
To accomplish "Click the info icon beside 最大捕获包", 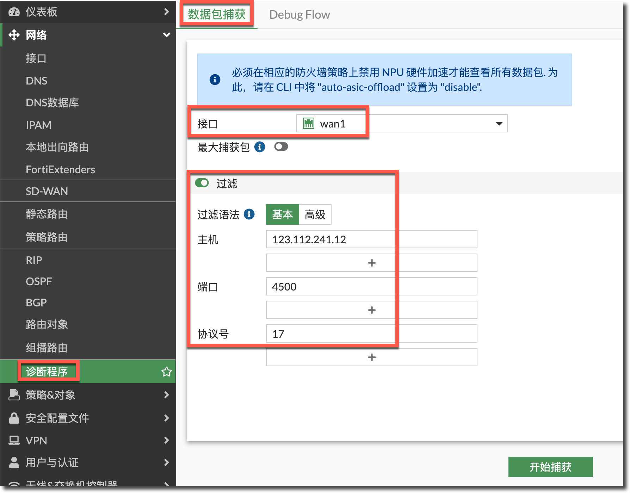I will [260, 147].
